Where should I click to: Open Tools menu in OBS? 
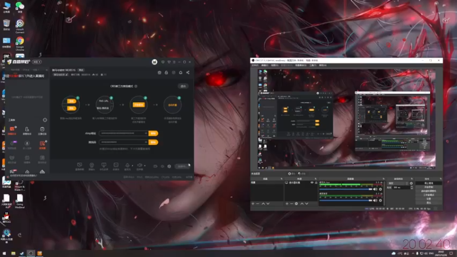tap(312, 65)
